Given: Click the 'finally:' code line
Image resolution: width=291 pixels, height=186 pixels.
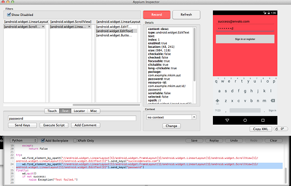Looking at the screenshot, I should point(22,170).
